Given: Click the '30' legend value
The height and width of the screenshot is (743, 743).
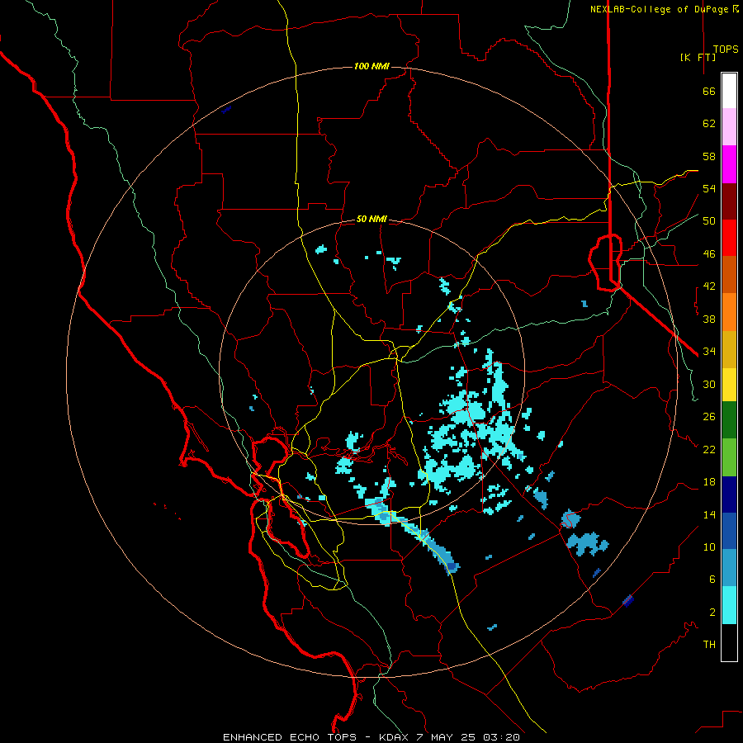Looking at the screenshot, I should tap(709, 384).
